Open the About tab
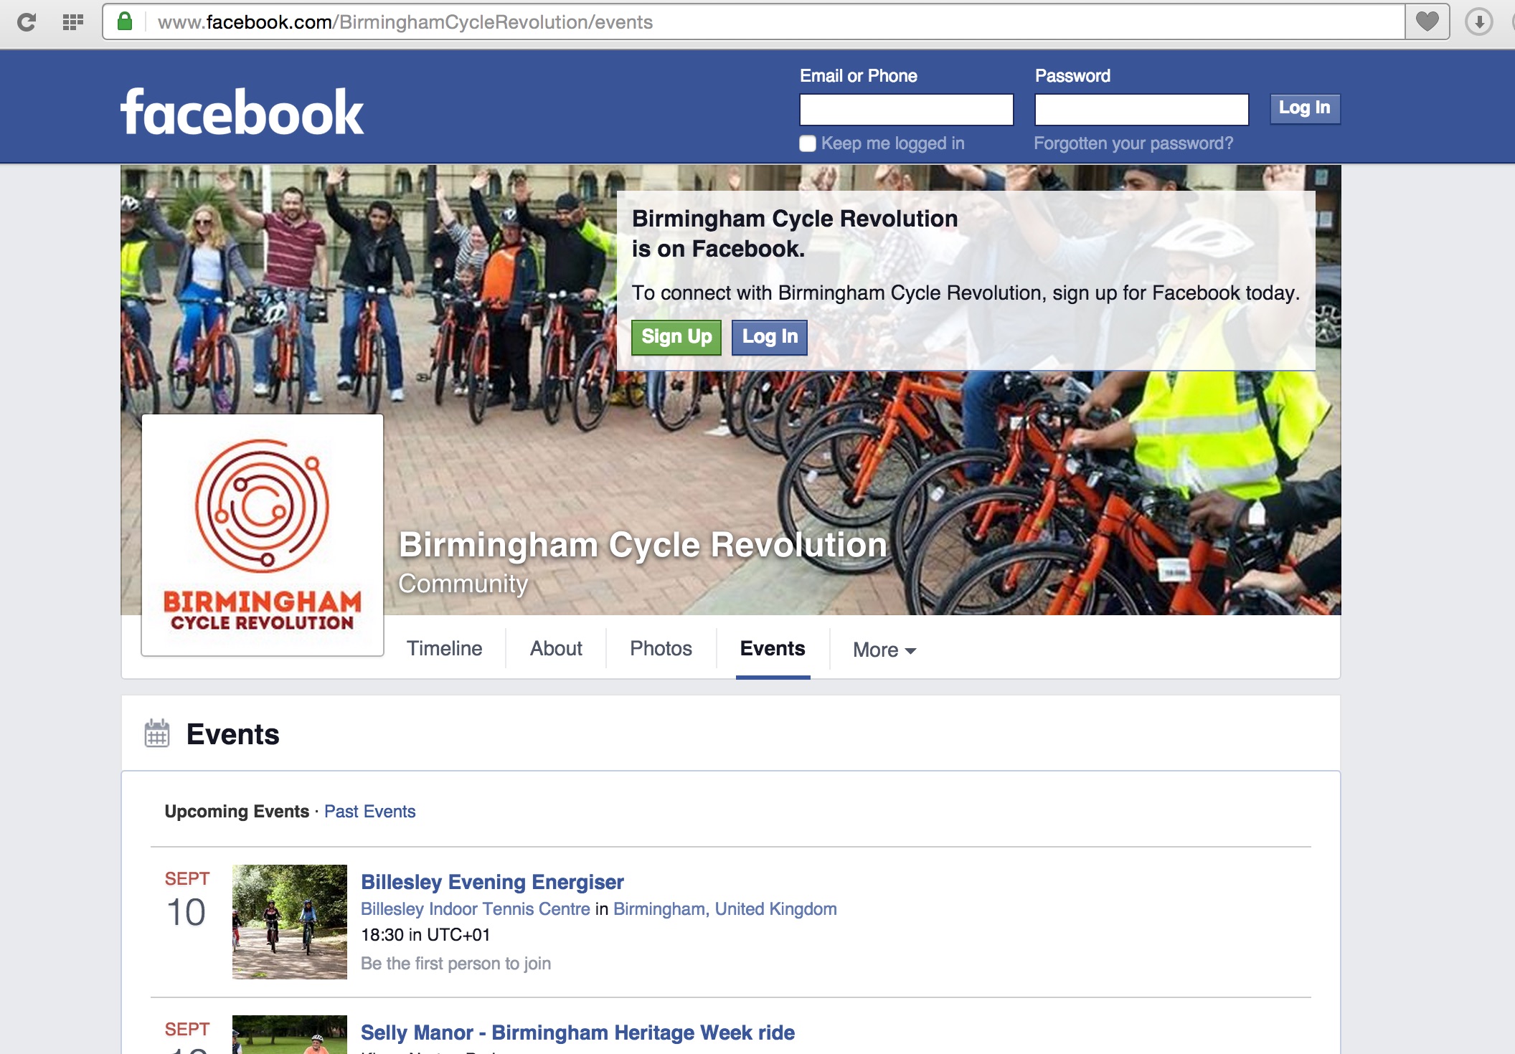1515x1054 pixels. pyautogui.click(x=555, y=648)
